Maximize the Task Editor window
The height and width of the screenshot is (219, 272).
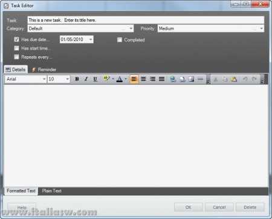point(246,4)
